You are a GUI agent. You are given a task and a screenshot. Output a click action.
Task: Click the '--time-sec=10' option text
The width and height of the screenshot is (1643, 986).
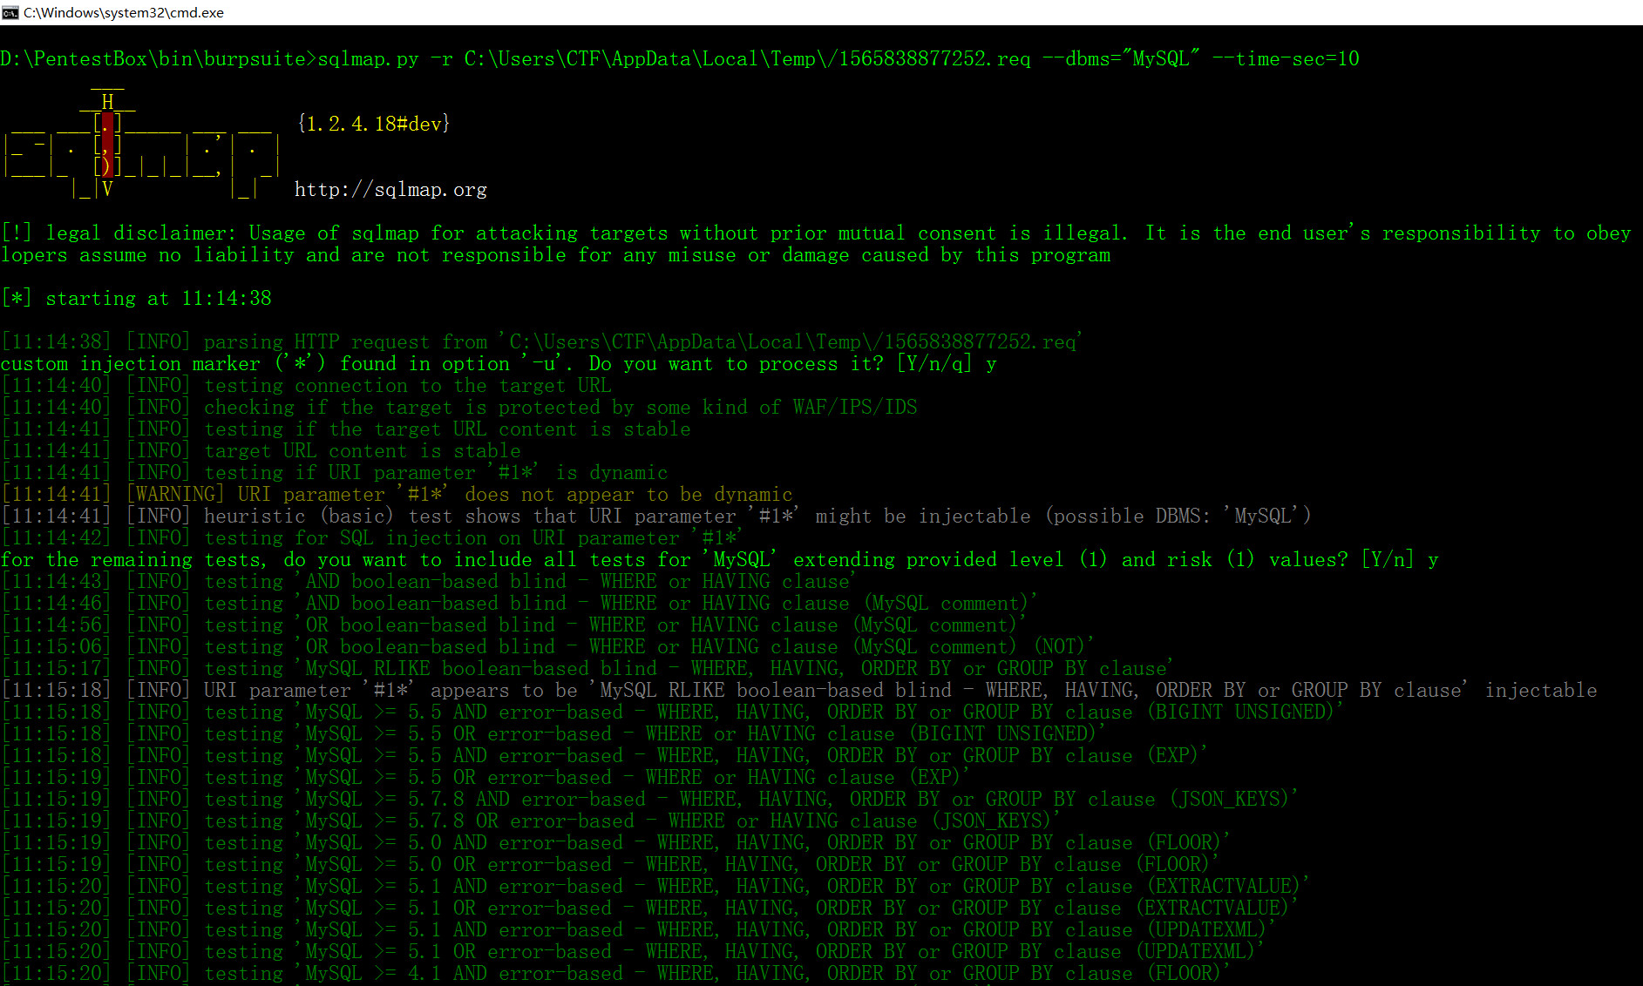[1286, 59]
